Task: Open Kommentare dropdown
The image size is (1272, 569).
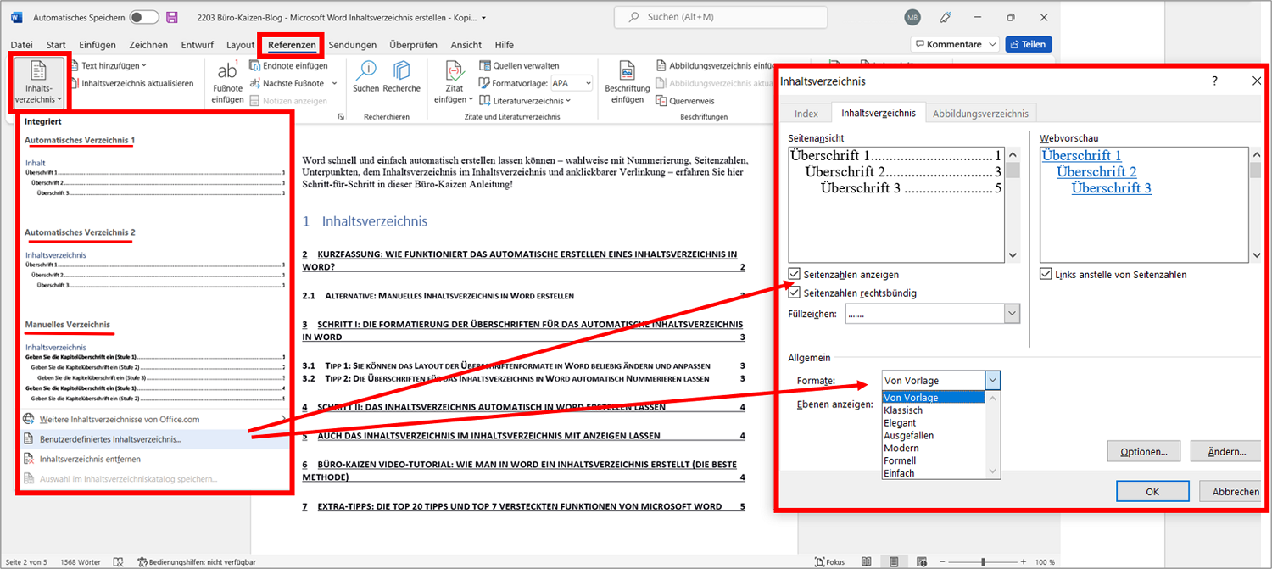Action: tap(956, 44)
